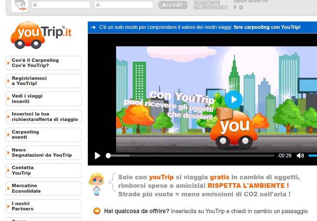Click the second login input field
317x221 pixels.
click(123, 5)
